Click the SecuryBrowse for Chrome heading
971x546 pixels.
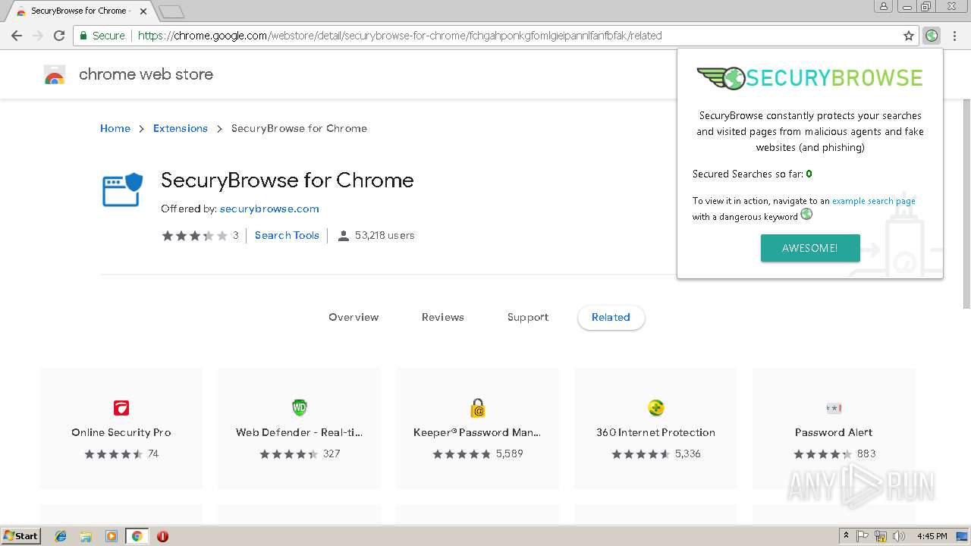(x=288, y=180)
